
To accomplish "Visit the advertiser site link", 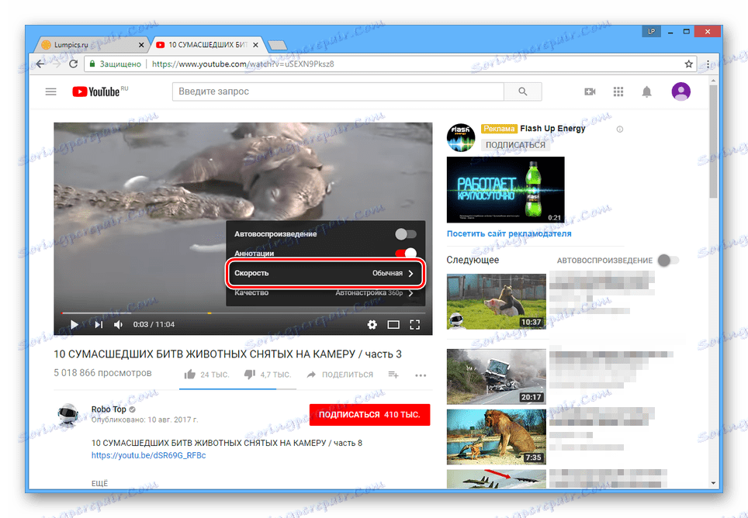I will click(509, 233).
